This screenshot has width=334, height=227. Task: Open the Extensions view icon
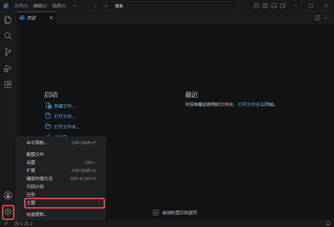pyautogui.click(x=8, y=84)
